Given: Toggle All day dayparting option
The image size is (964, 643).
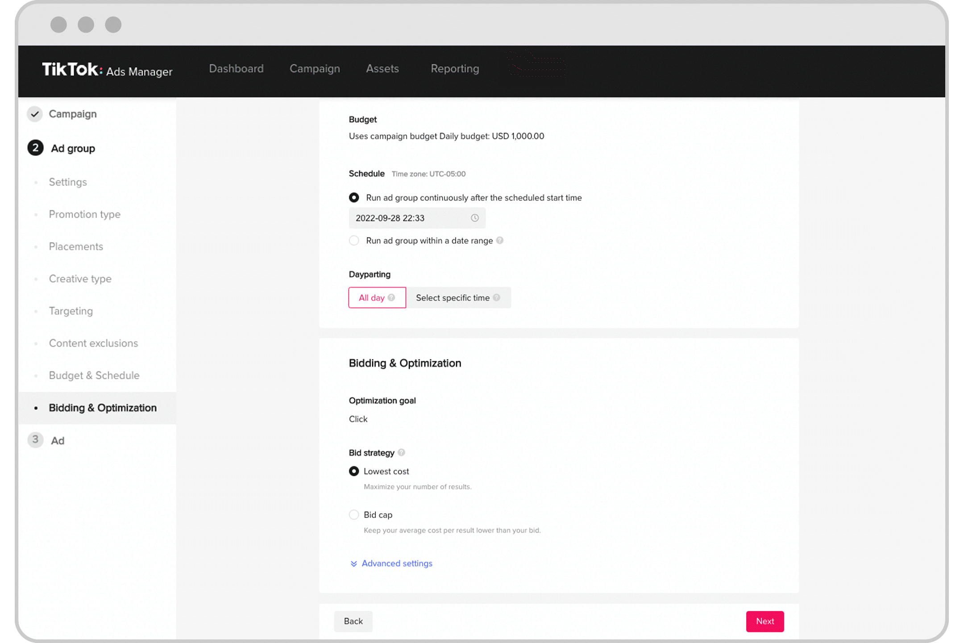Looking at the screenshot, I should [x=376, y=297].
